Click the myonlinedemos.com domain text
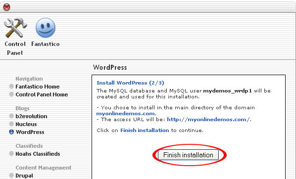Screen dimensions: 296x179 pos(126,114)
